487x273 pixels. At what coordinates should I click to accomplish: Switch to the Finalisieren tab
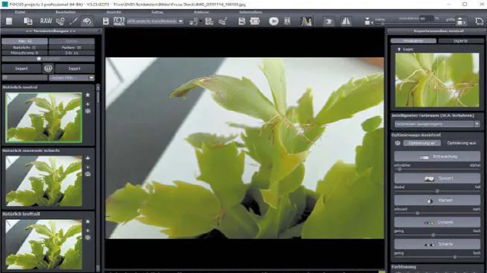click(413, 41)
